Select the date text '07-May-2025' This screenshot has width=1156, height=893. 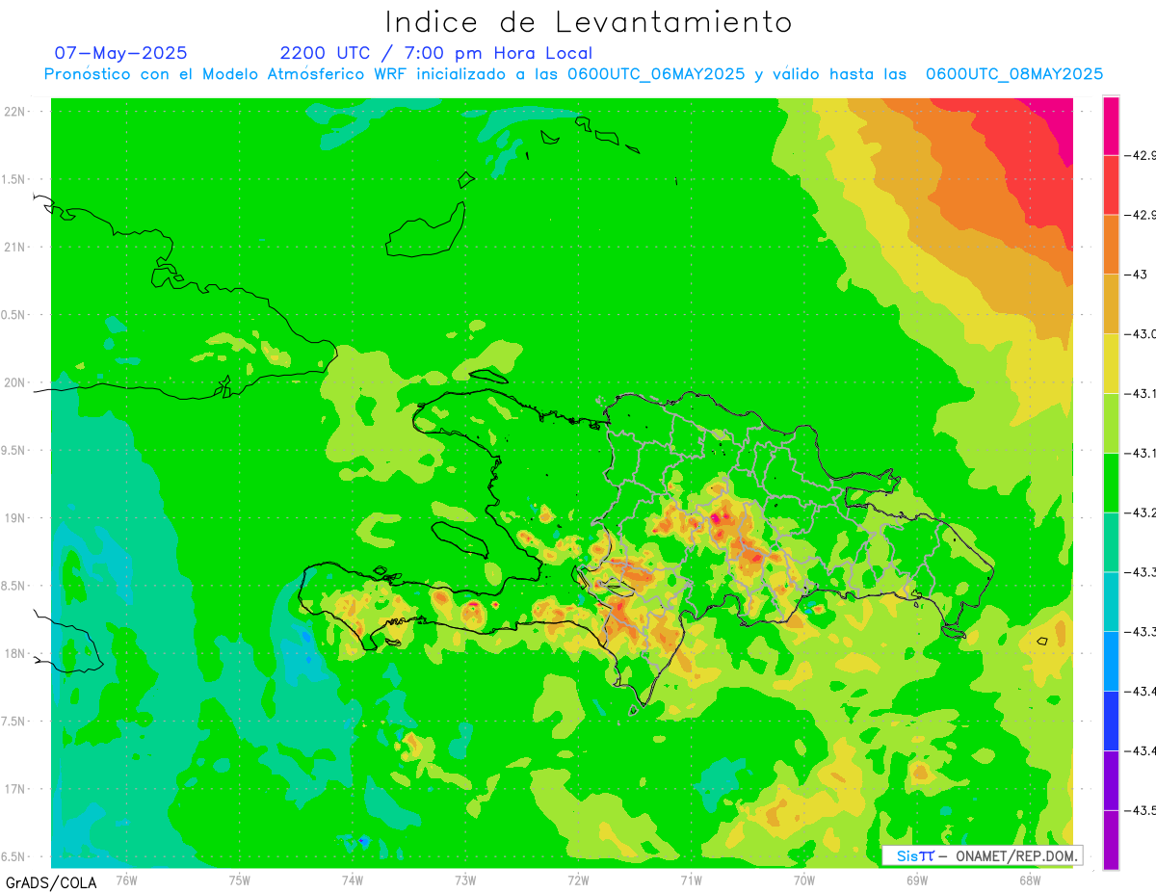[120, 53]
